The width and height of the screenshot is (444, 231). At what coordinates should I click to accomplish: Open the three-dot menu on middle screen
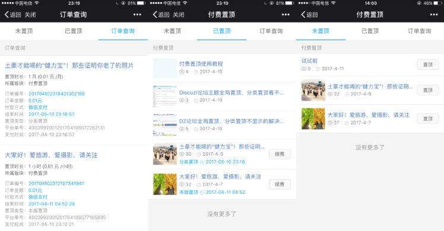click(286, 15)
